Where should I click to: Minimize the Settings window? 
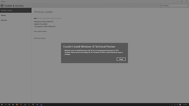[x=177, y=2]
